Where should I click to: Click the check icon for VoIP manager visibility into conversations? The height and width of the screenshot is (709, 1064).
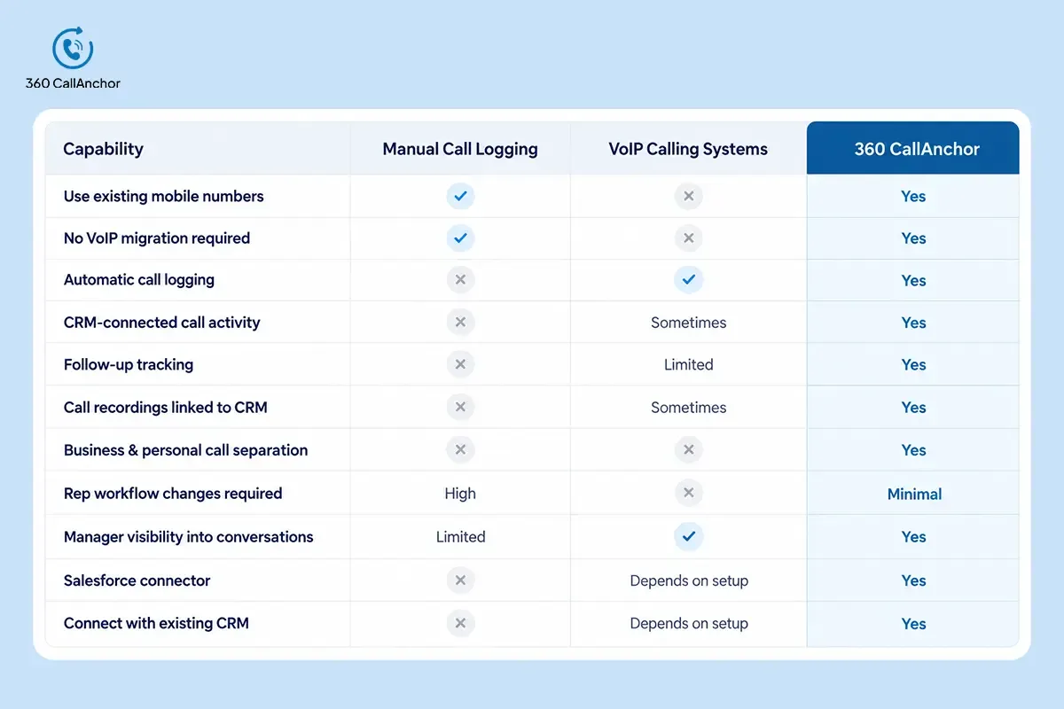[688, 536]
